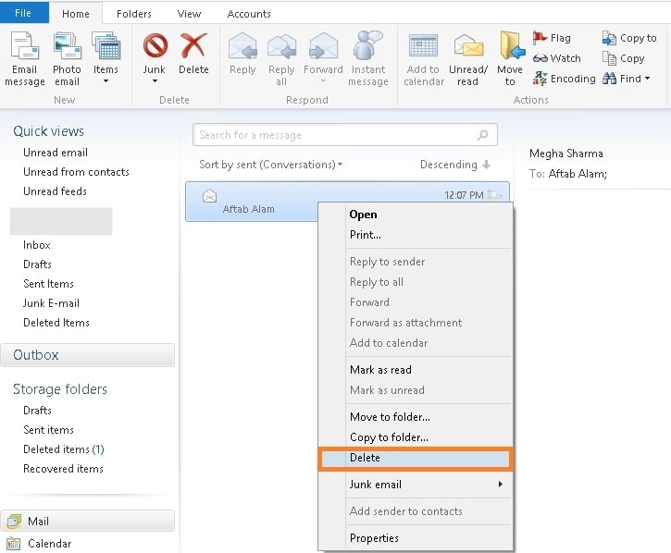
Task: Click Add to calendar in ribbon
Action: tap(424, 59)
